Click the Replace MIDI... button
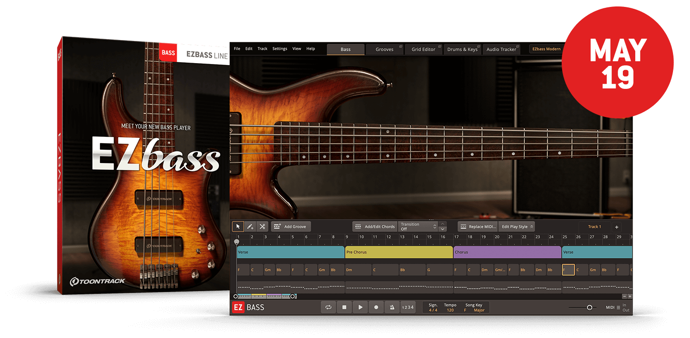 tap(478, 227)
